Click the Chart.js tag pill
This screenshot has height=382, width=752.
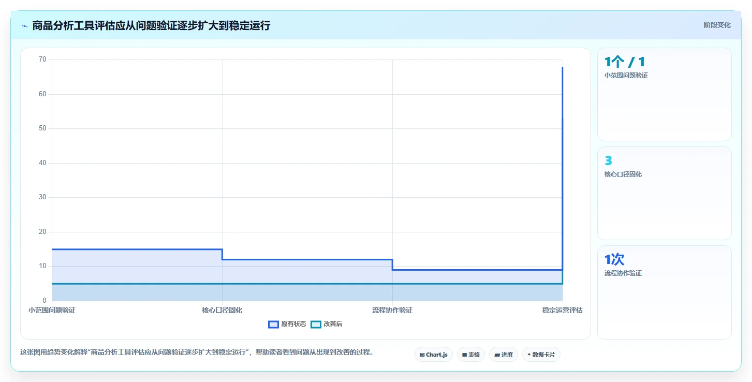point(434,355)
